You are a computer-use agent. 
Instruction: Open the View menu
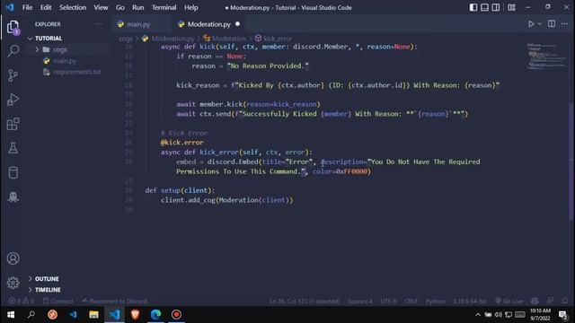[101, 7]
